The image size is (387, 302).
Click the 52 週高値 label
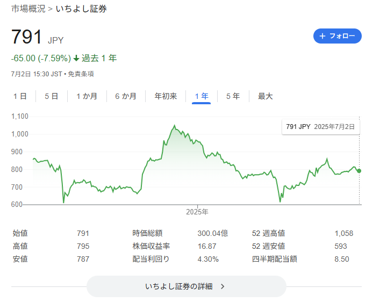coord(268,233)
